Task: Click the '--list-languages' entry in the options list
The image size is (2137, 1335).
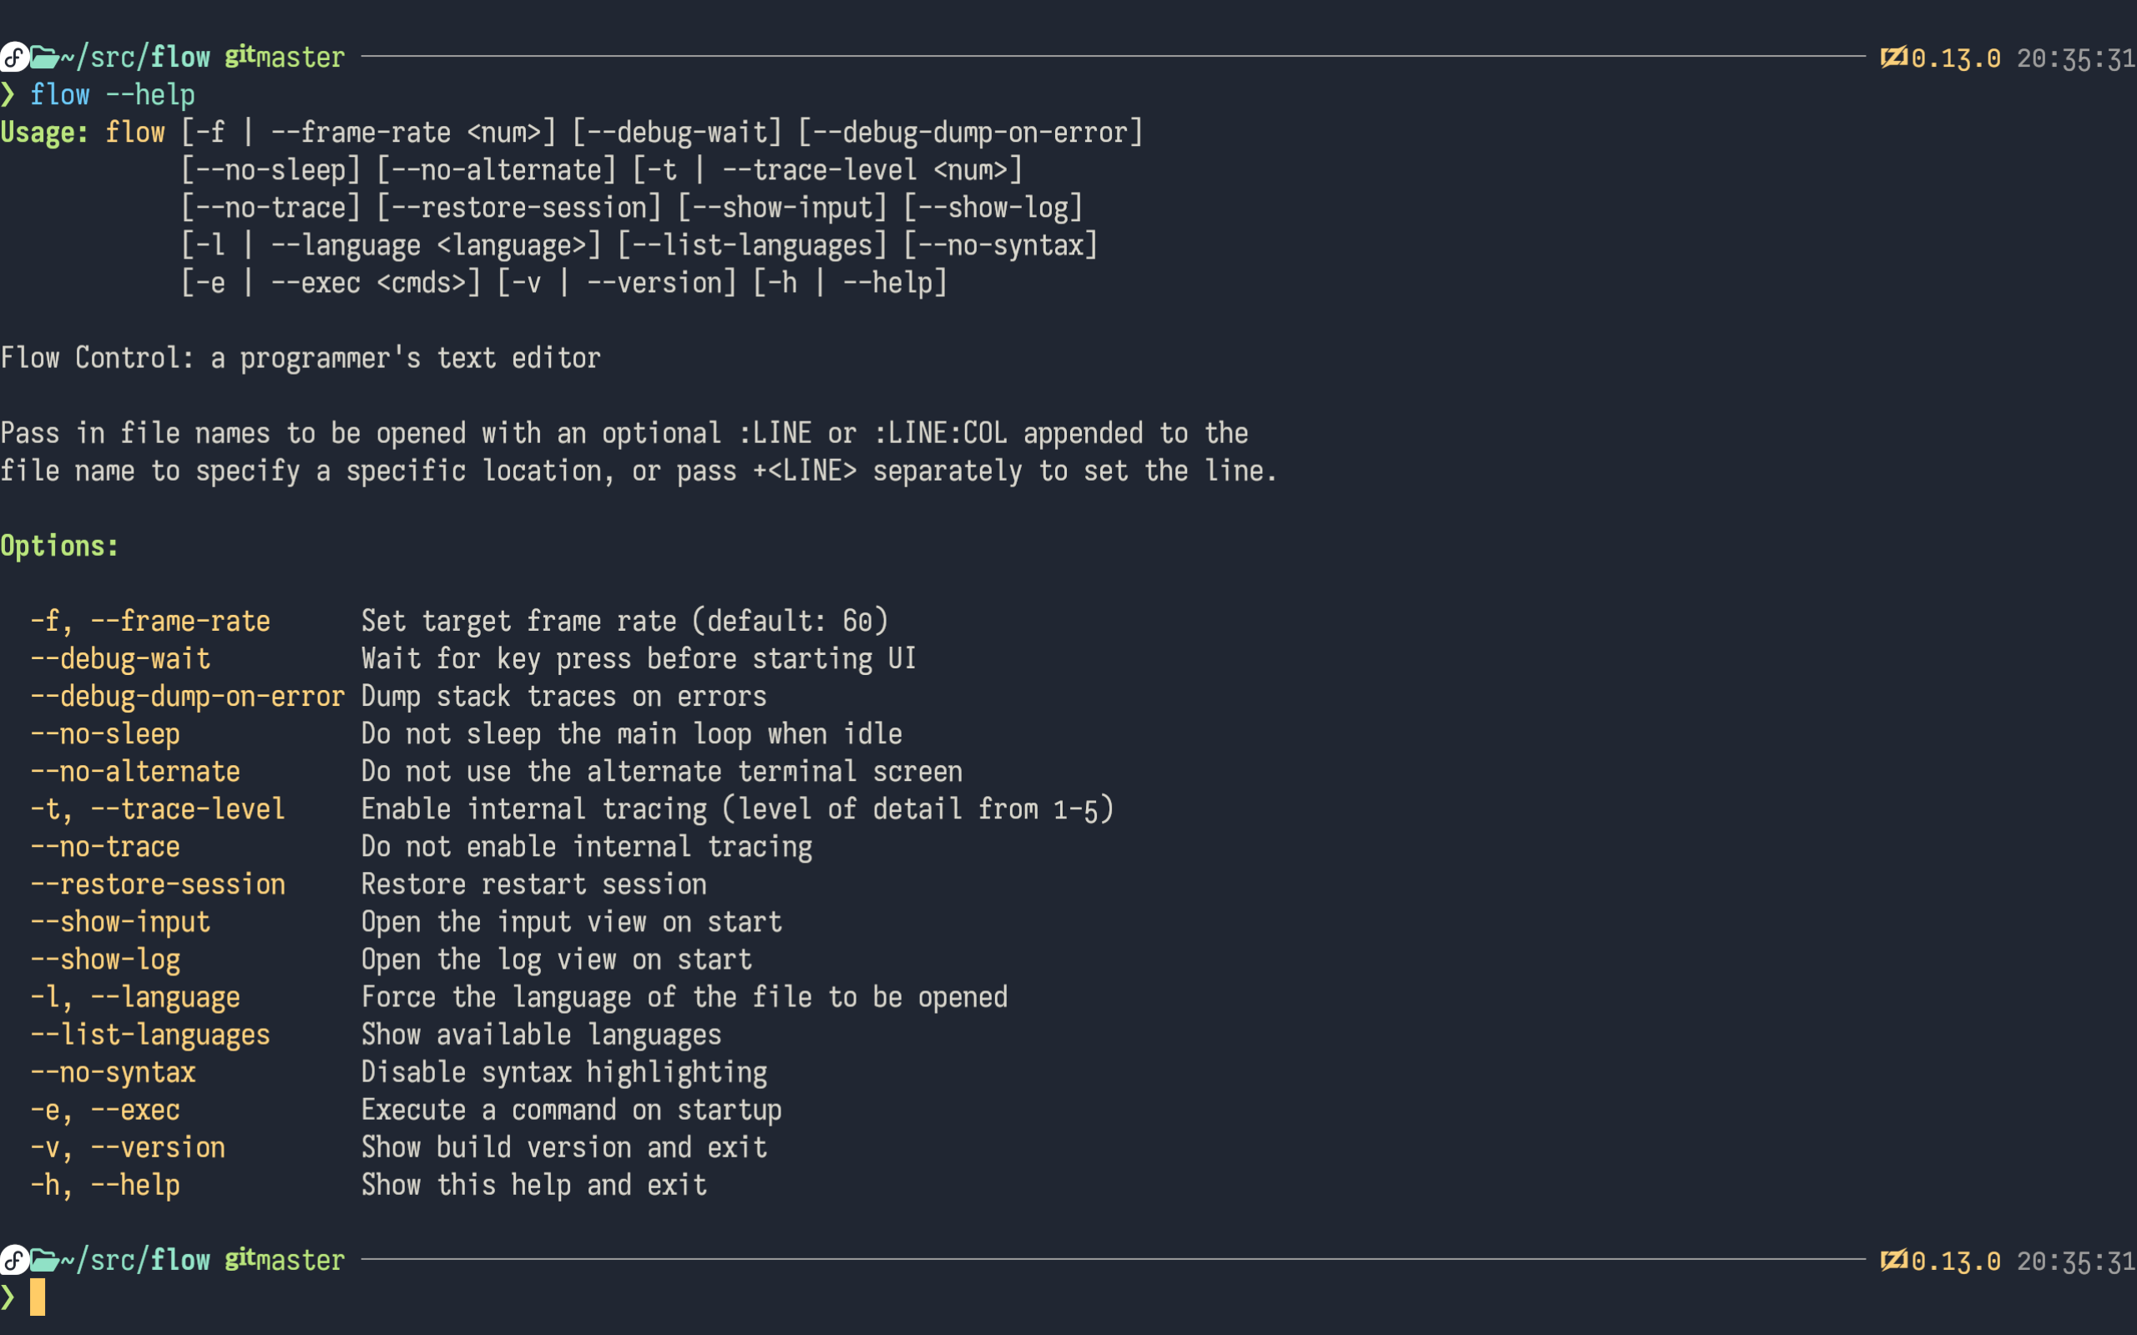Action: click(x=150, y=1035)
